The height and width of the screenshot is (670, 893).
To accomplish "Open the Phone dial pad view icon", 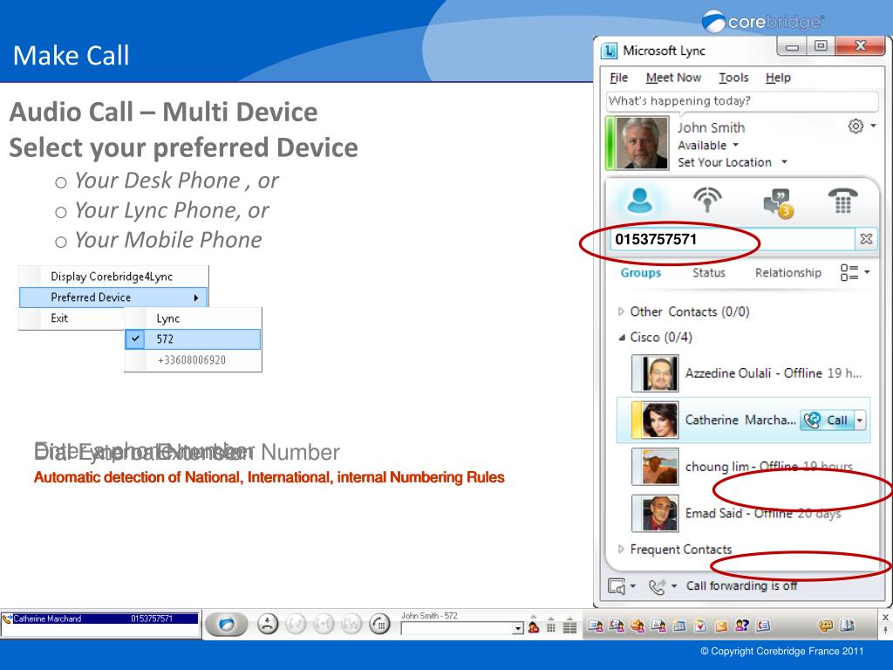I will [843, 201].
